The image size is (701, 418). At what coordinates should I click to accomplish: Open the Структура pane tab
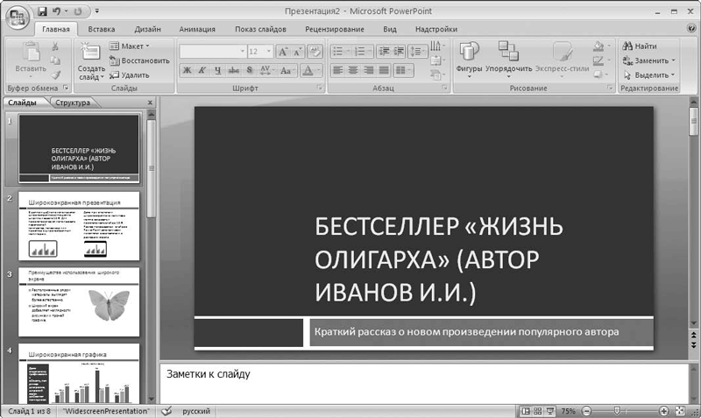pos(73,103)
